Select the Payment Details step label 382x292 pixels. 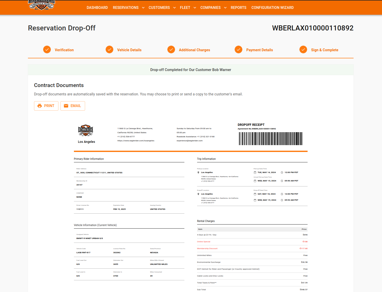[x=260, y=50]
